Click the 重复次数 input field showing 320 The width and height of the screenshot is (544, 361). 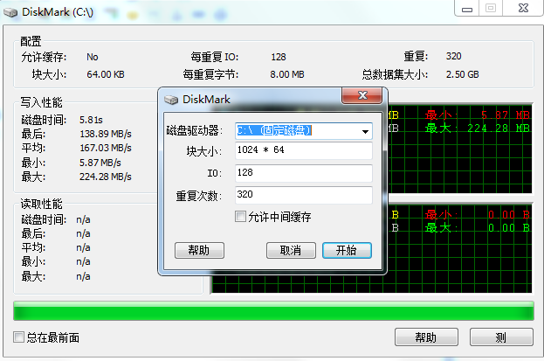click(x=304, y=195)
